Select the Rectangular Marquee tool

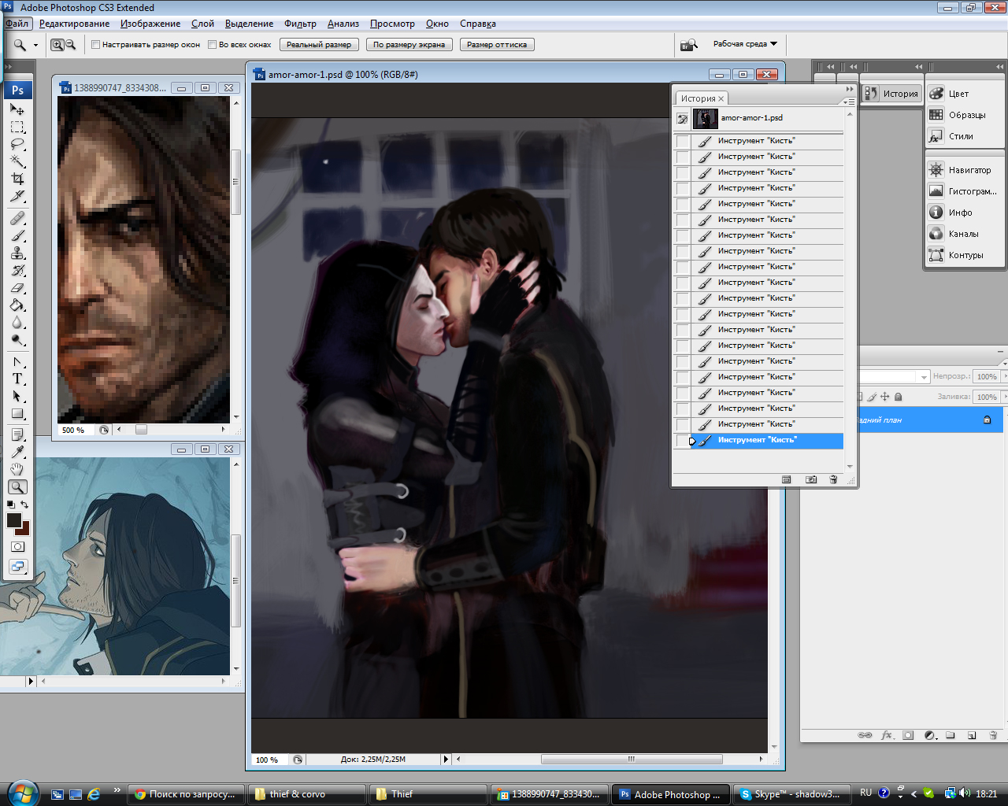(17, 127)
